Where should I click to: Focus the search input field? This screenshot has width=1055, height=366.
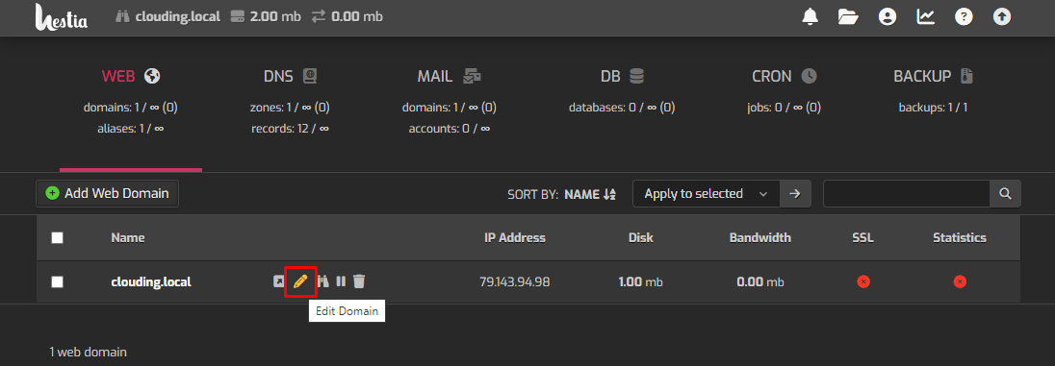pos(907,193)
